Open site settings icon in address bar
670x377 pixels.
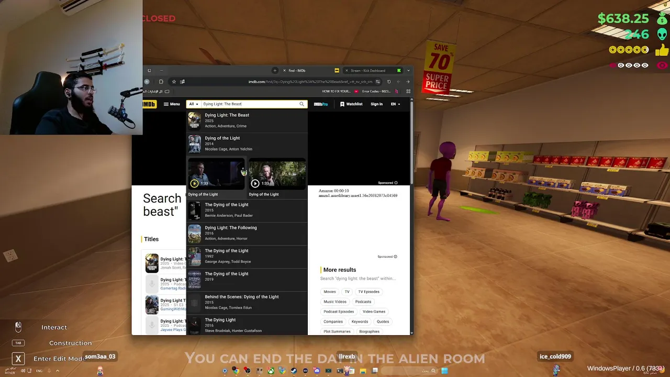coord(378,82)
